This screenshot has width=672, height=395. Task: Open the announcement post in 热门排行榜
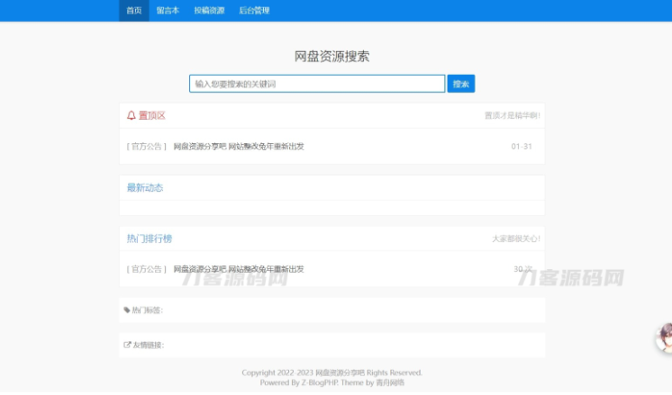239,269
